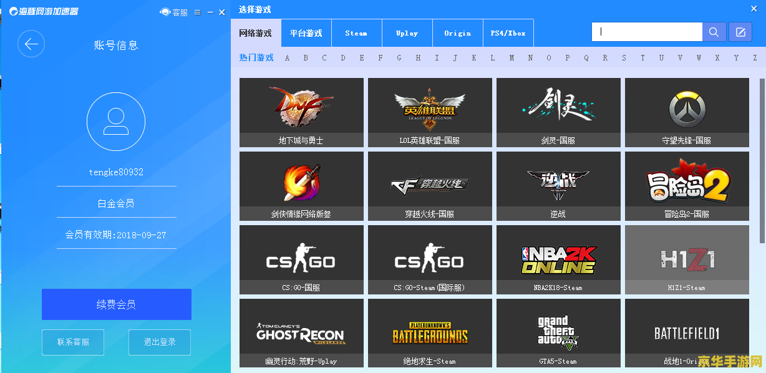Open the Uplay tab

coord(407,33)
